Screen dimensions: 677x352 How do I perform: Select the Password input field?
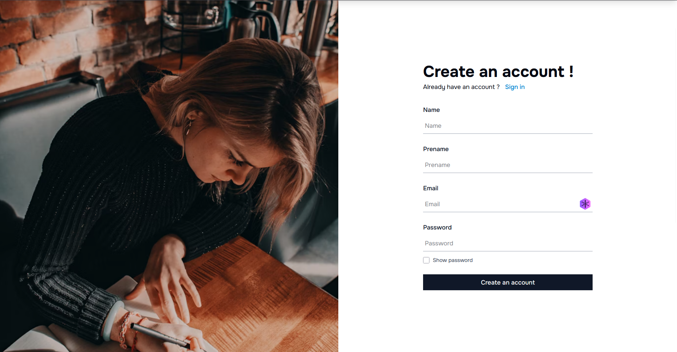(507, 243)
